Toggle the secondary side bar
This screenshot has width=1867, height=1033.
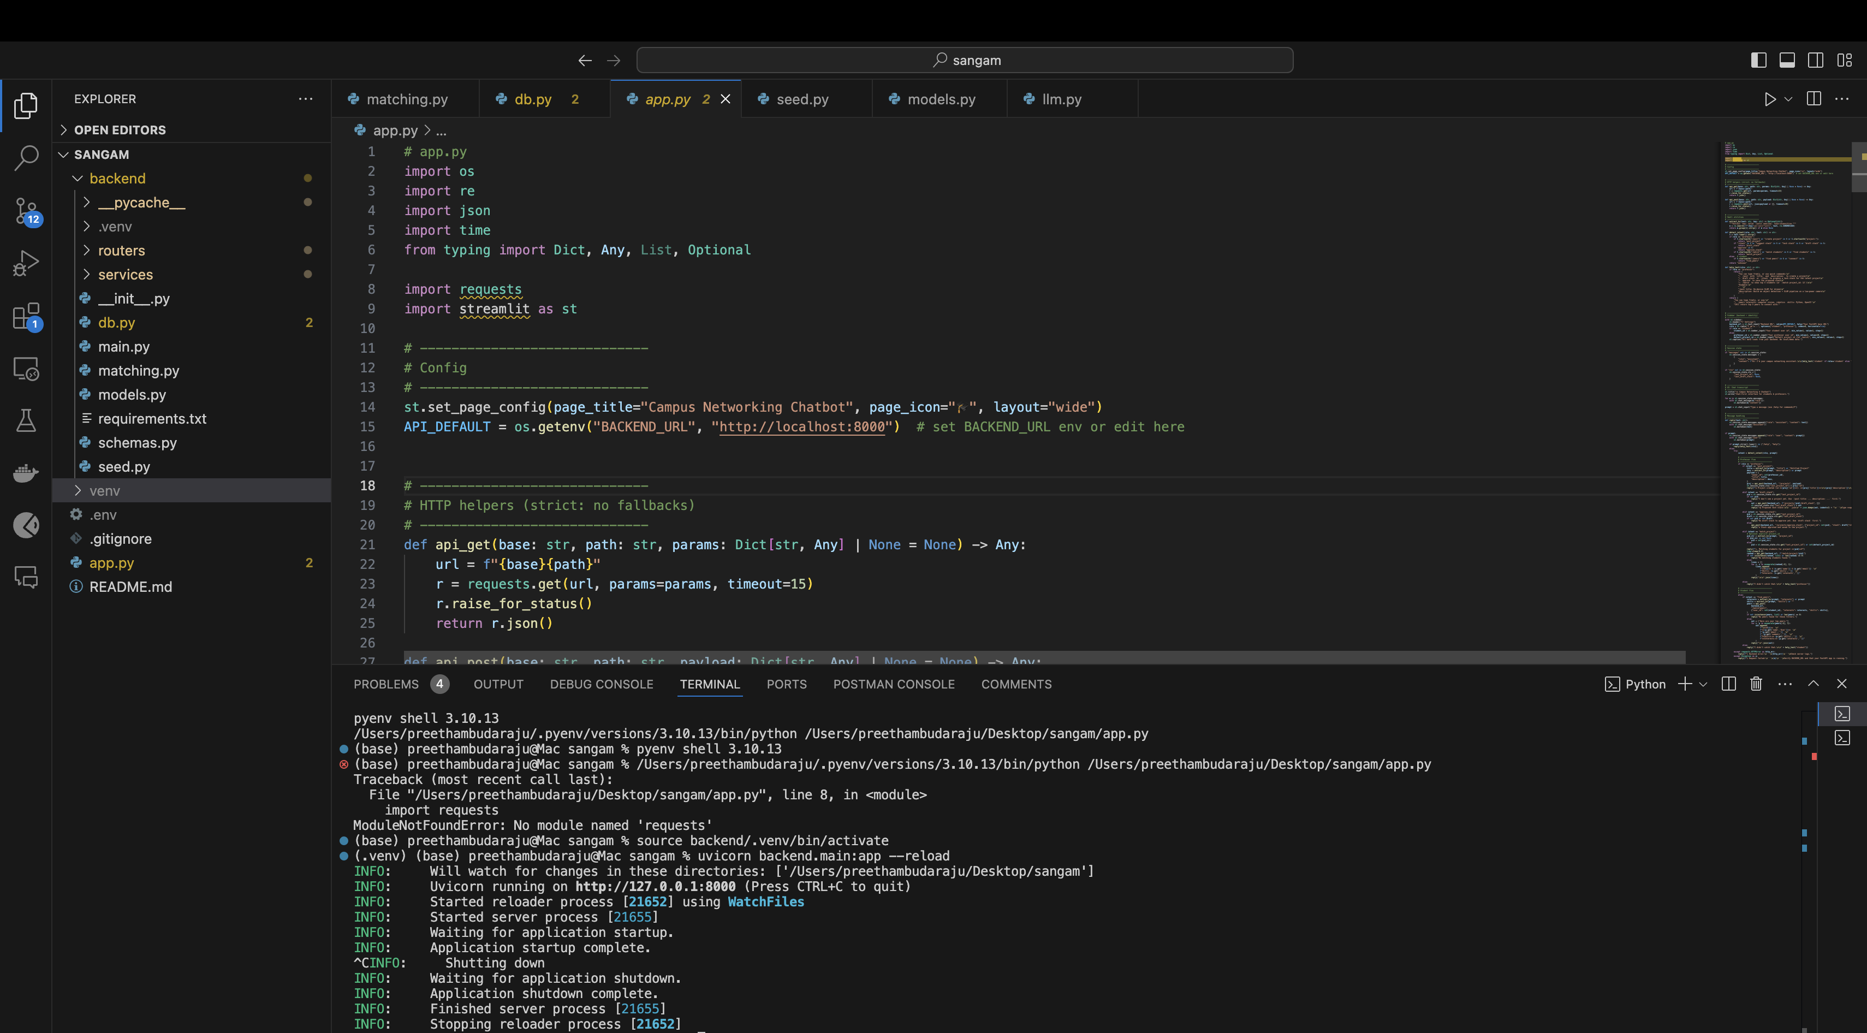click(1815, 60)
